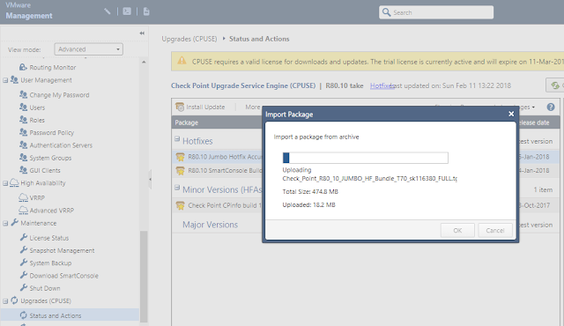
Task: Click the System Backup wrench icon
Action: click(x=24, y=263)
